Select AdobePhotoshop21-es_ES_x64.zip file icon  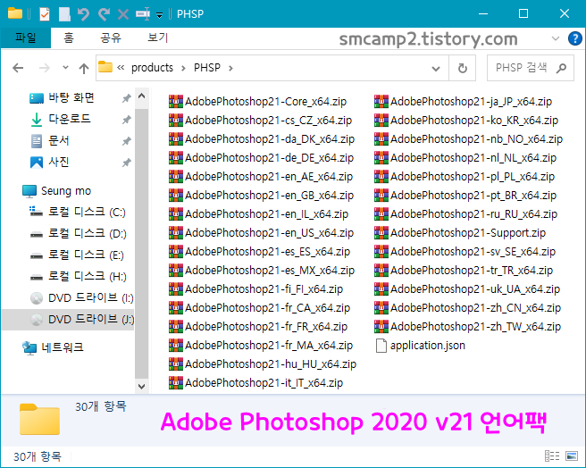click(x=176, y=251)
